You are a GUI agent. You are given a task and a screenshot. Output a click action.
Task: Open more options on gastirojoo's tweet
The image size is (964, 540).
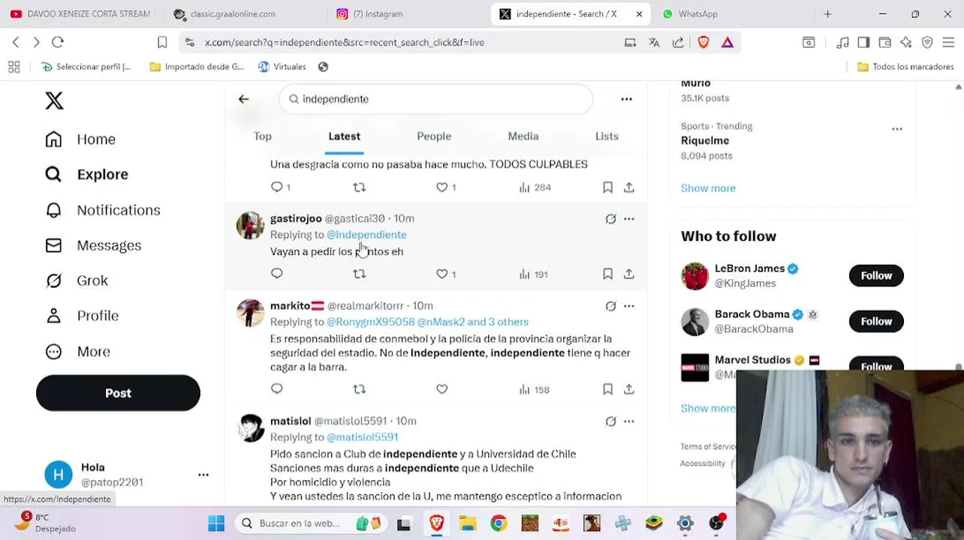coord(629,219)
